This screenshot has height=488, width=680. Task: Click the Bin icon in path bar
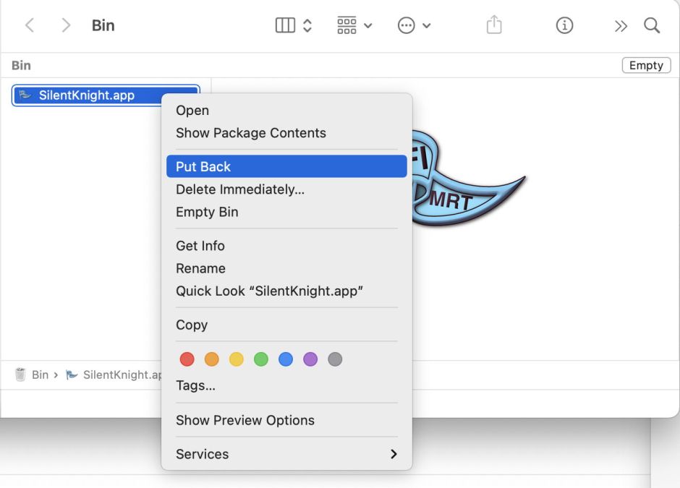point(21,374)
